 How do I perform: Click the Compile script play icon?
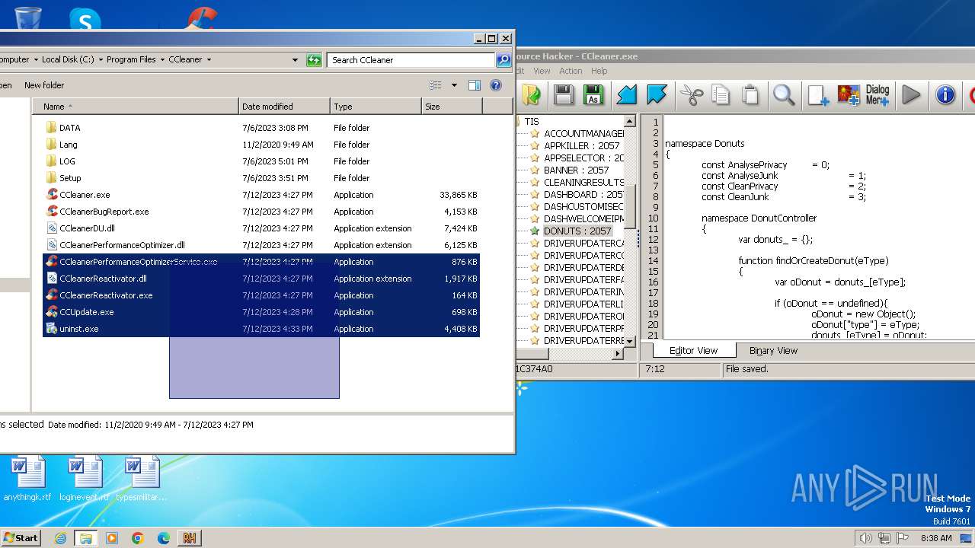pyautogui.click(x=911, y=94)
